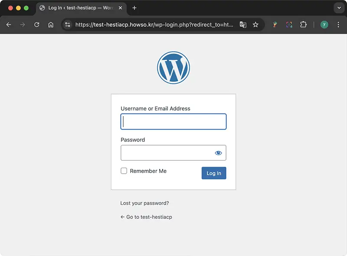
Task: Check the Remember Me checkbox
Action: 124,171
